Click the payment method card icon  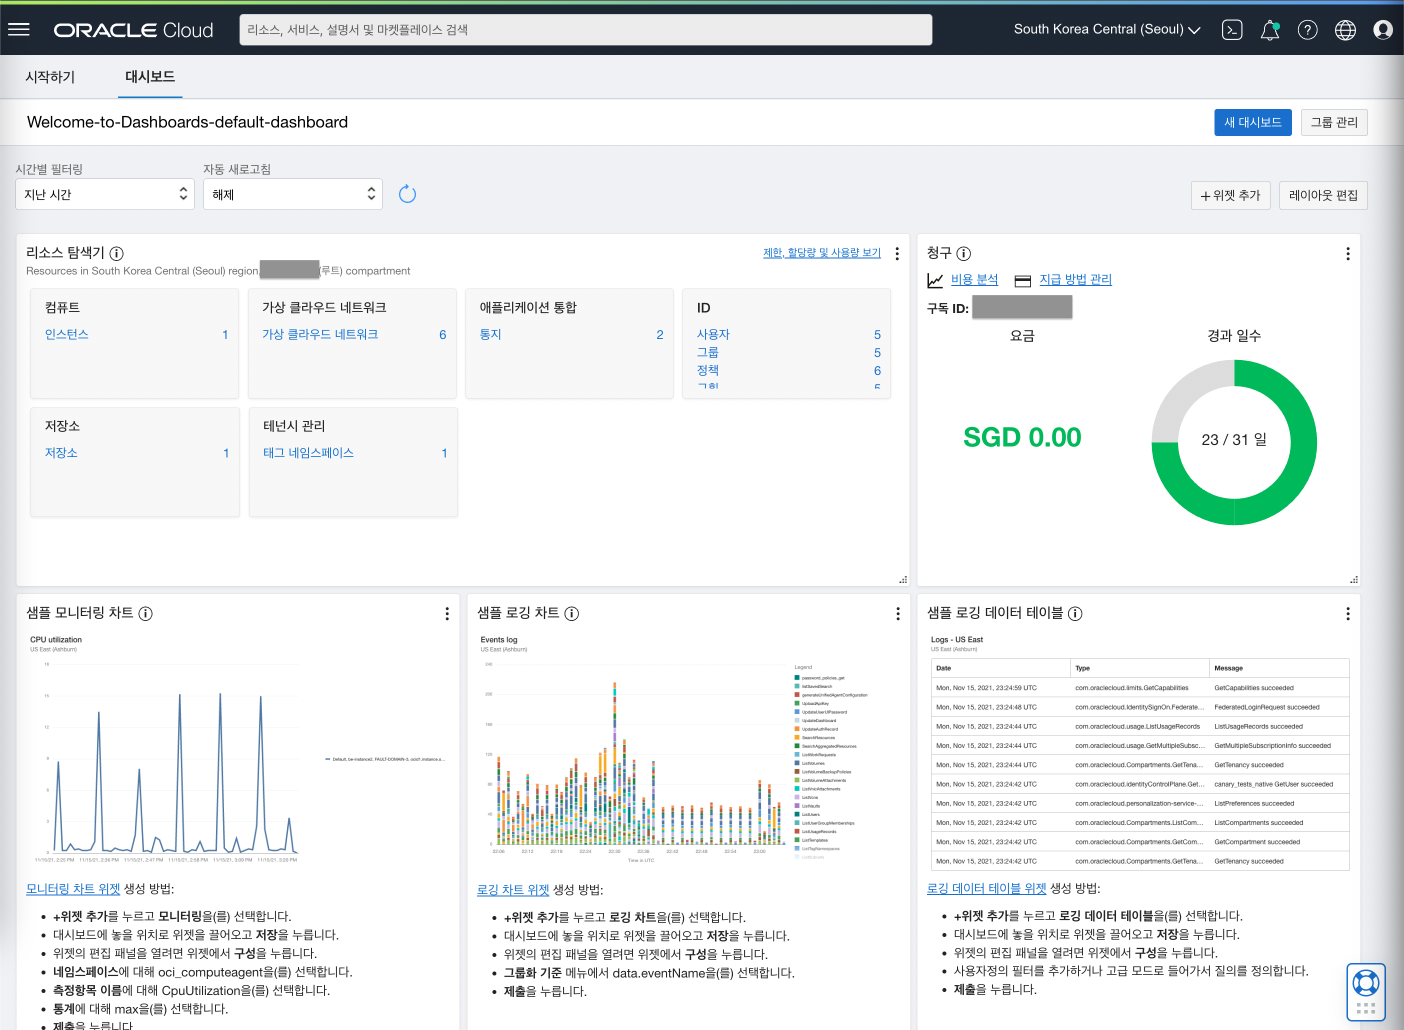click(x=1022, y=281)
